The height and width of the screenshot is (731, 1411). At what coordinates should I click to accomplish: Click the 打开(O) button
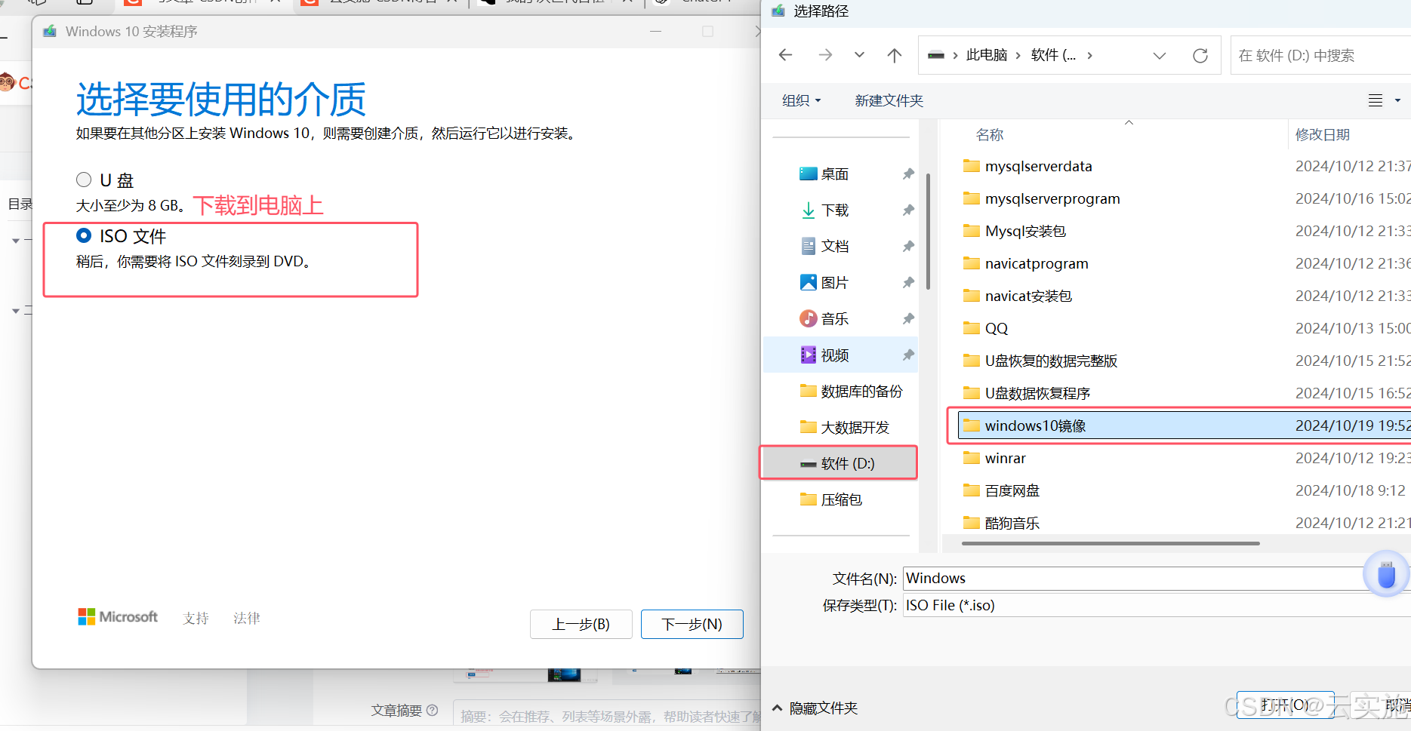click(x=1285, y=705)
